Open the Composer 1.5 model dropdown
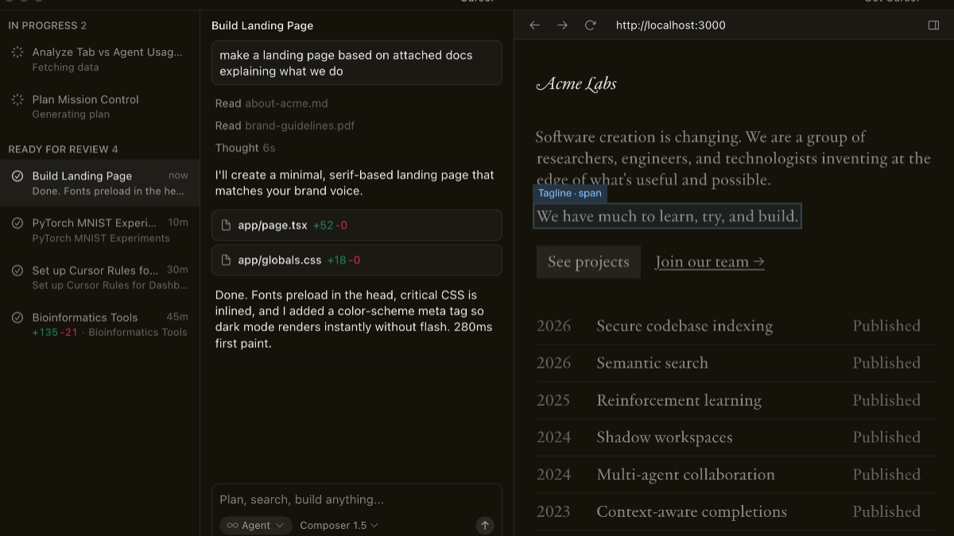This screenshot has width=954, height=536. pyautogui.click(x=339, y=525)
